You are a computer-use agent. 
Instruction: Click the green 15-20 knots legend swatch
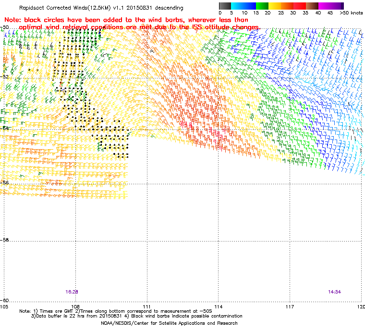pos(262,6)
